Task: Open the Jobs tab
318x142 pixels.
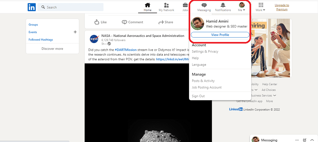Action: [x=185, y=7]
